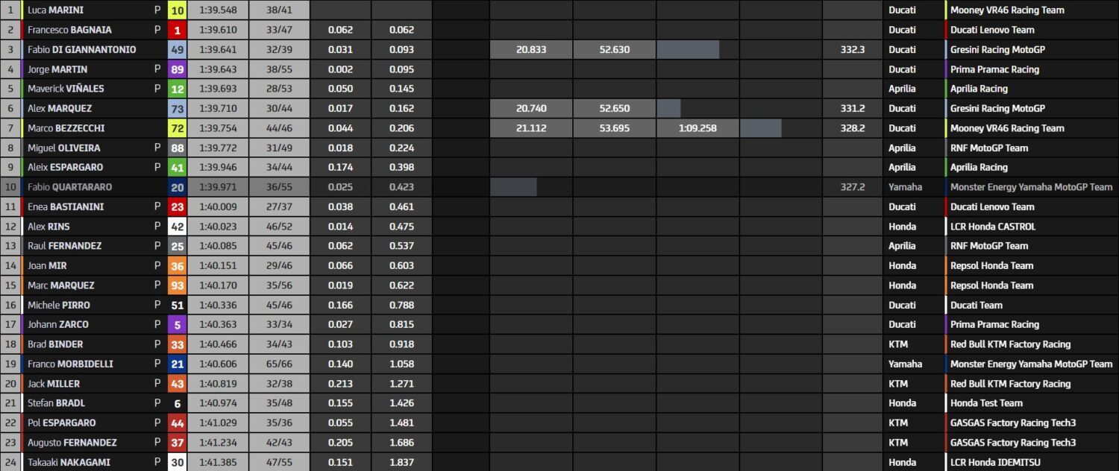
Task: Click Bezzecchi's sector progress bar after 1:09.258
Action: click(761, 128)
